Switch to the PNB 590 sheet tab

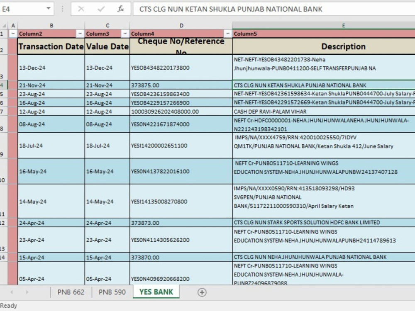[112, 292]
